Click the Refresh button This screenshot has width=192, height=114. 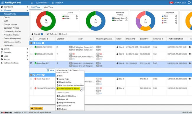(52, 34)
